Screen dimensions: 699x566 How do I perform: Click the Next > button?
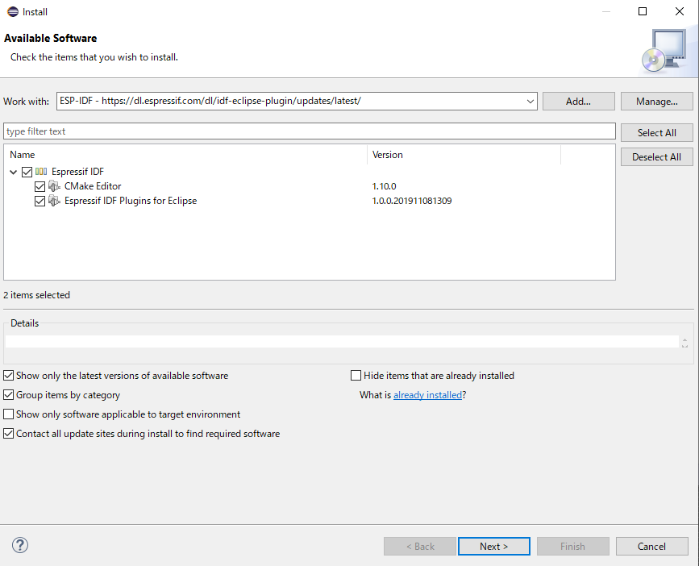tap(494, 547)
